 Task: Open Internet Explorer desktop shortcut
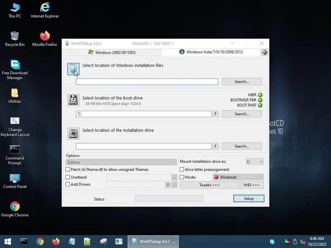45,11
